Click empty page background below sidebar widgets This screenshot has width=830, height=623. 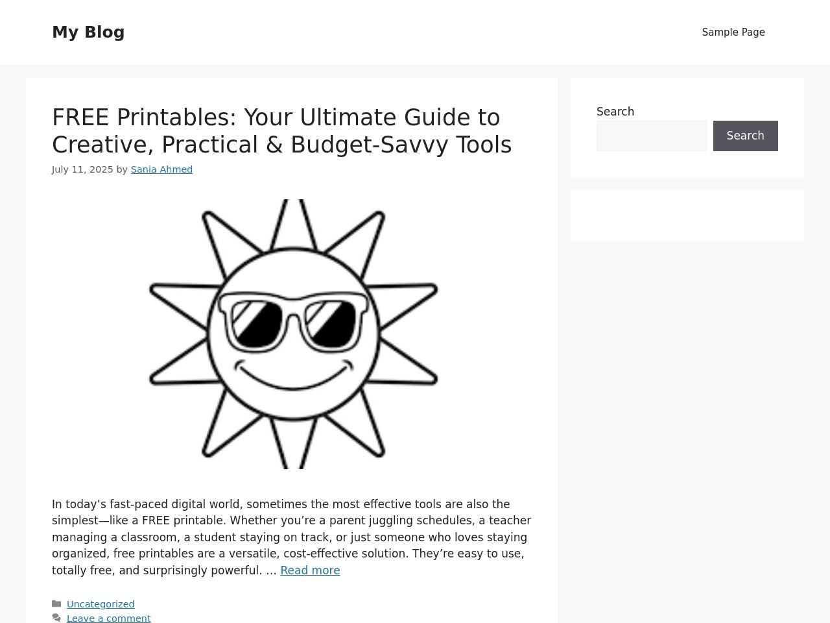pos(687,422)
